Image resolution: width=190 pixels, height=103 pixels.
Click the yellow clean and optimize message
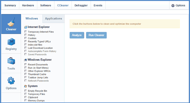pyautogui.click(x=125, y=24)
